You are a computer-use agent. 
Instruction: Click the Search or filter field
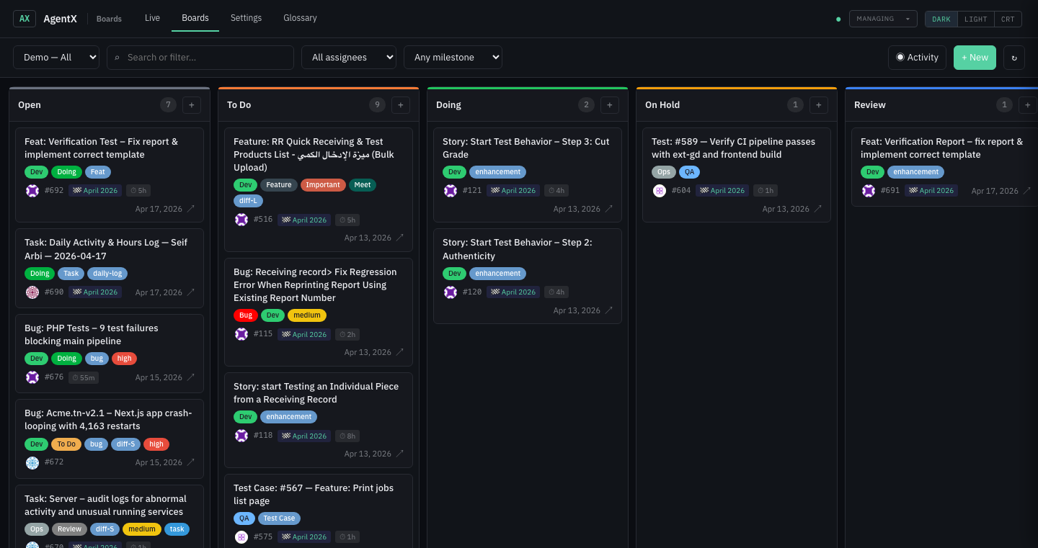[x=200, y=58]
